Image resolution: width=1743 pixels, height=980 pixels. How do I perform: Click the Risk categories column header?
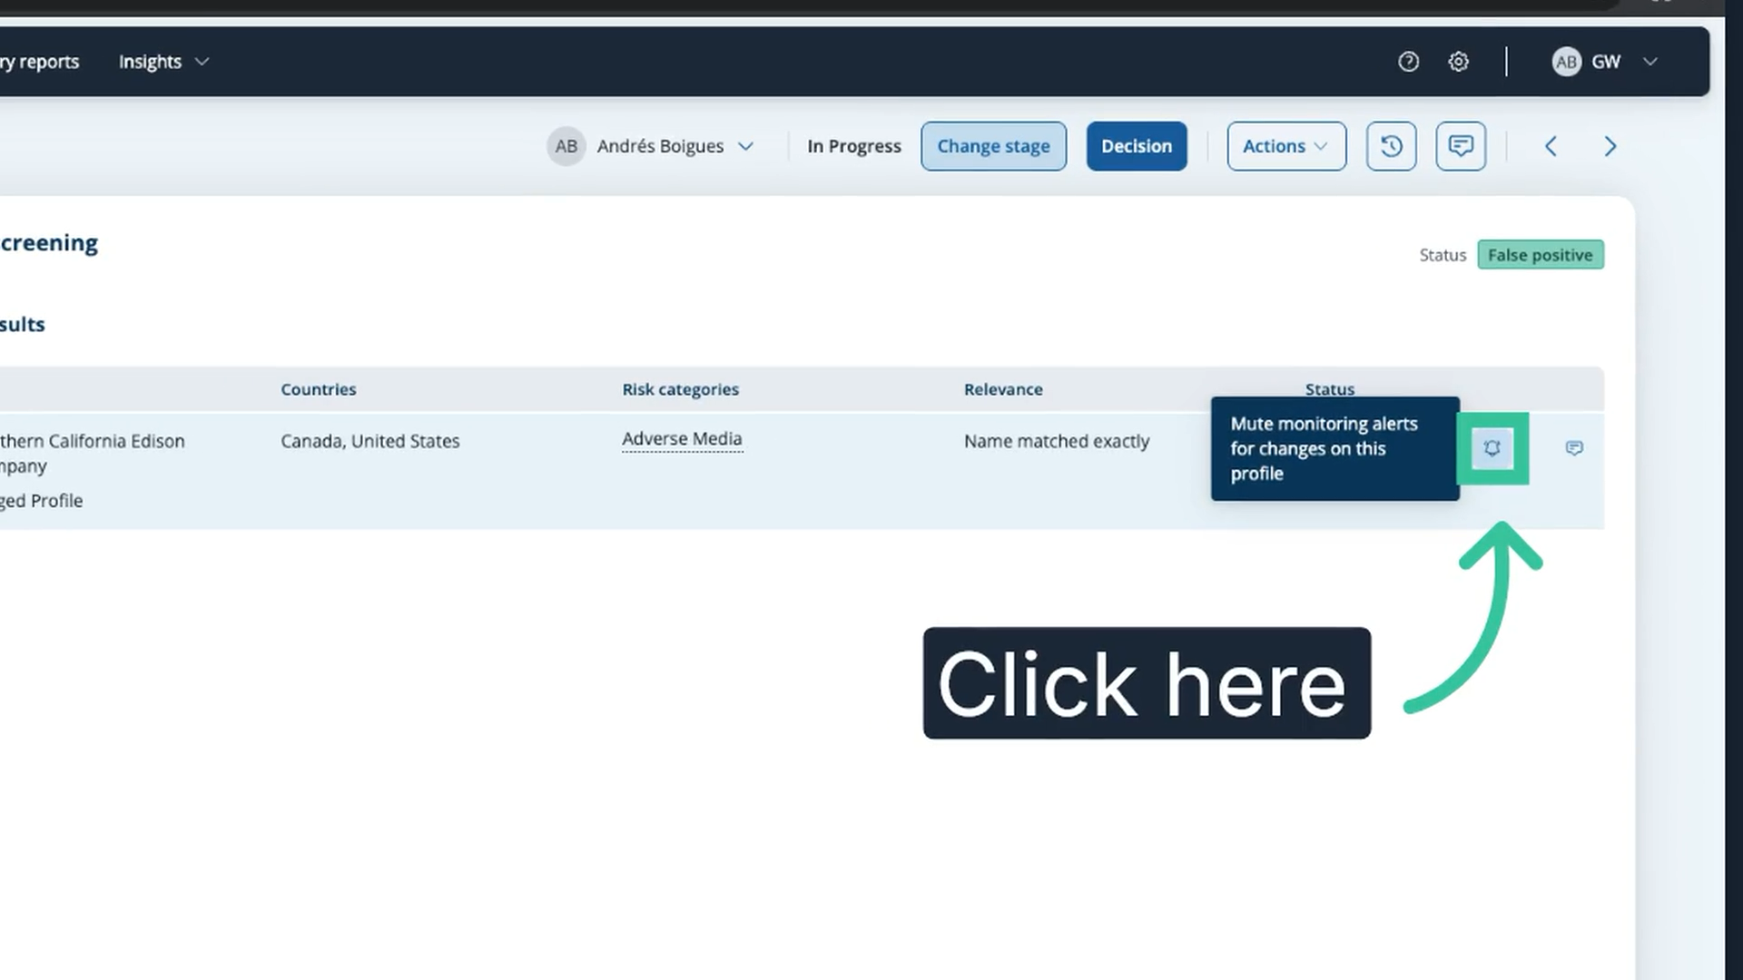pyautogui.click(x=680, y=389)
